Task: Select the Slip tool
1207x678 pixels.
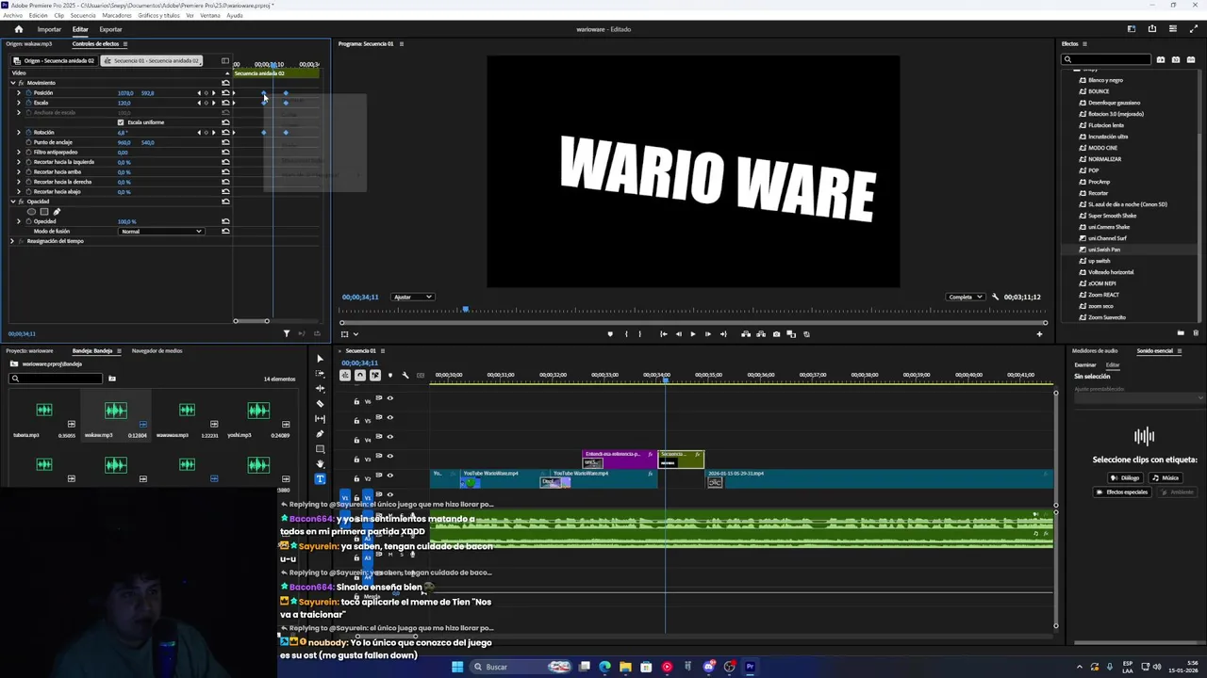Action: pyautogui.click(x=320, y=419)
